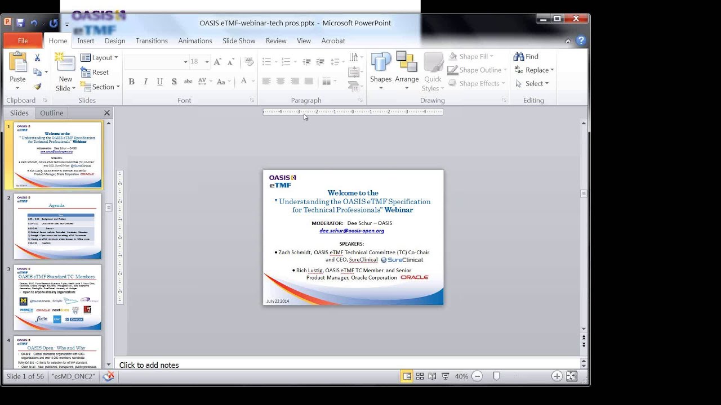Click the Copy icon in Clipboard group
Viewport: 721px width, 405px height.
tap(37, 72)
